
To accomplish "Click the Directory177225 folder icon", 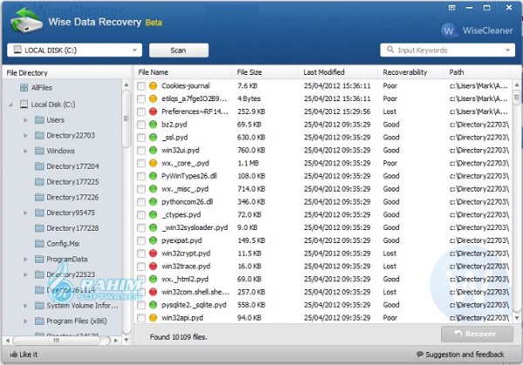I will click(x=39, y=182).
